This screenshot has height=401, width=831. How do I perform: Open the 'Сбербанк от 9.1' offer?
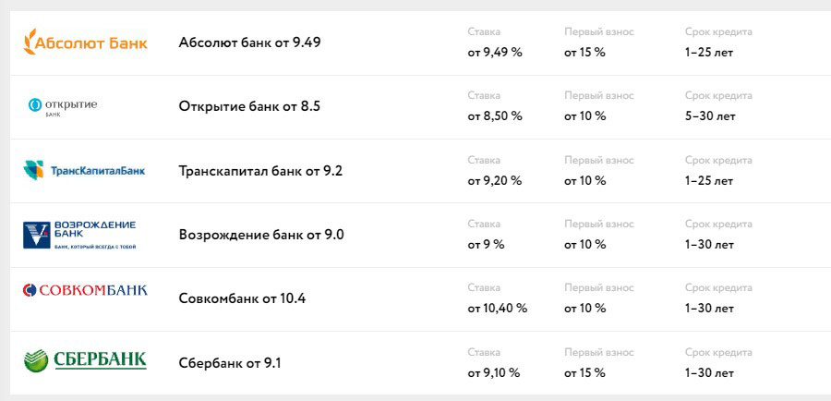click(x=230, y=363)
